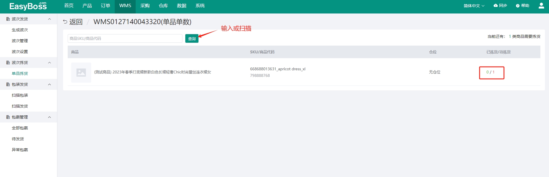Open the 简体中文 language dropdown
The height and width of the screenshot is (177, 549).
[x=474, y=6]
